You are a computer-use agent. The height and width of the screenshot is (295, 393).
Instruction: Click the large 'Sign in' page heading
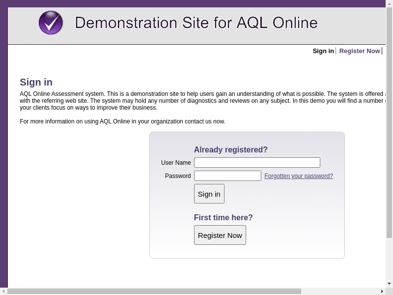tap(36, 82)
